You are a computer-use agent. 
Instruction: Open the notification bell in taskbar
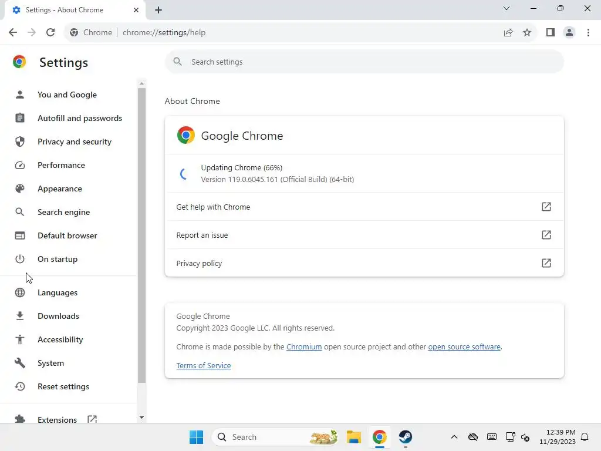pyautogui.click(x=585, y=437)
